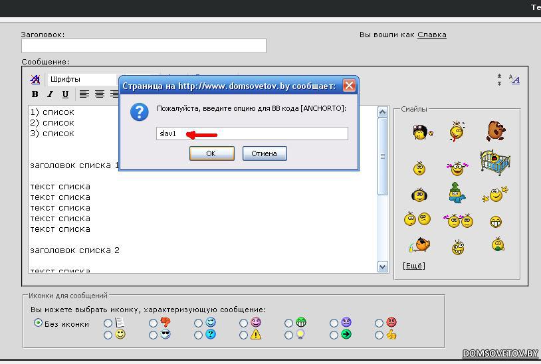Insert the smiley wearing headphones
The width and height of the screenshot is (541, 364).
pos(419,195)
